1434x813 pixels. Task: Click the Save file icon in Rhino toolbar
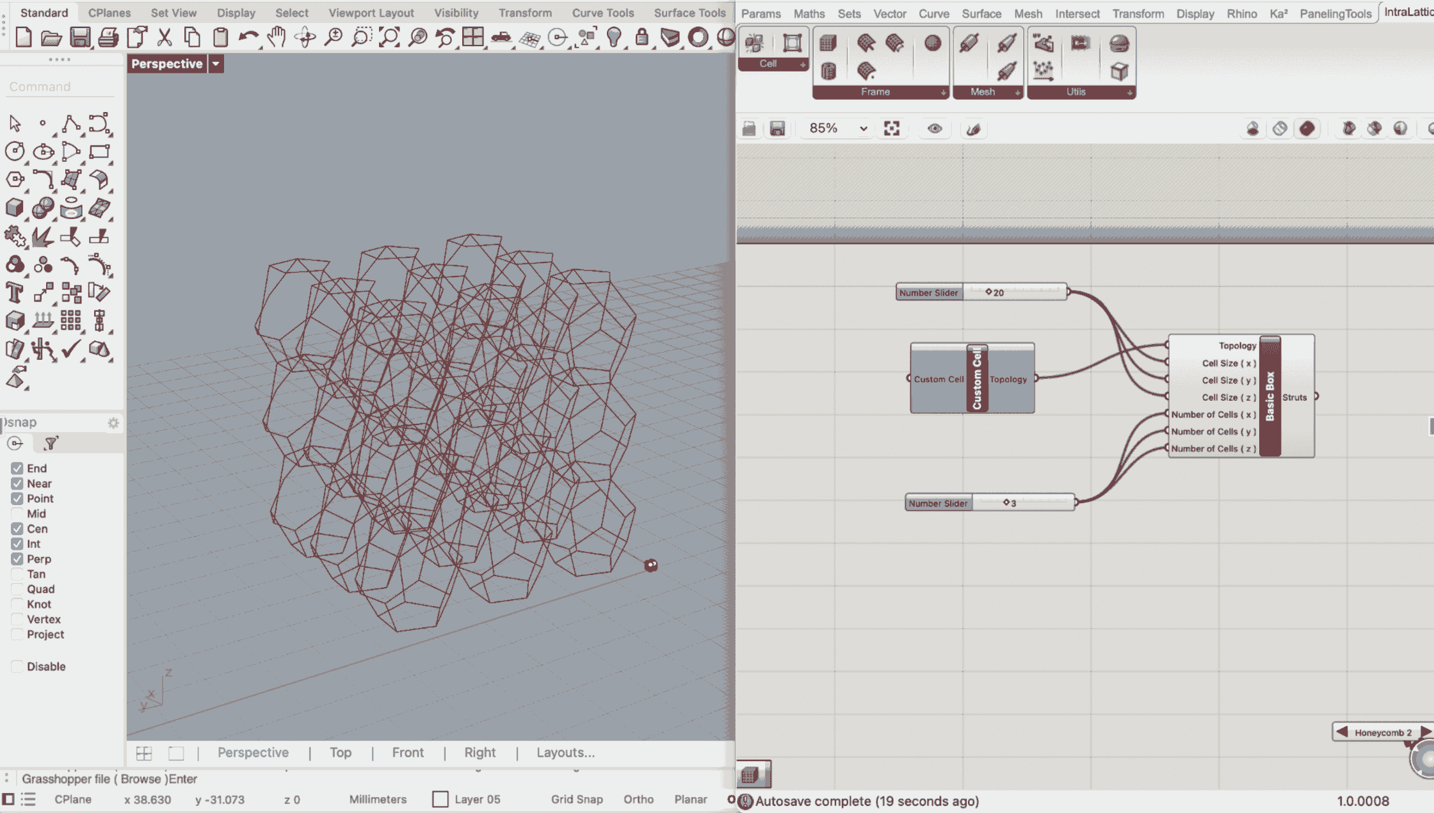point(80,38)
